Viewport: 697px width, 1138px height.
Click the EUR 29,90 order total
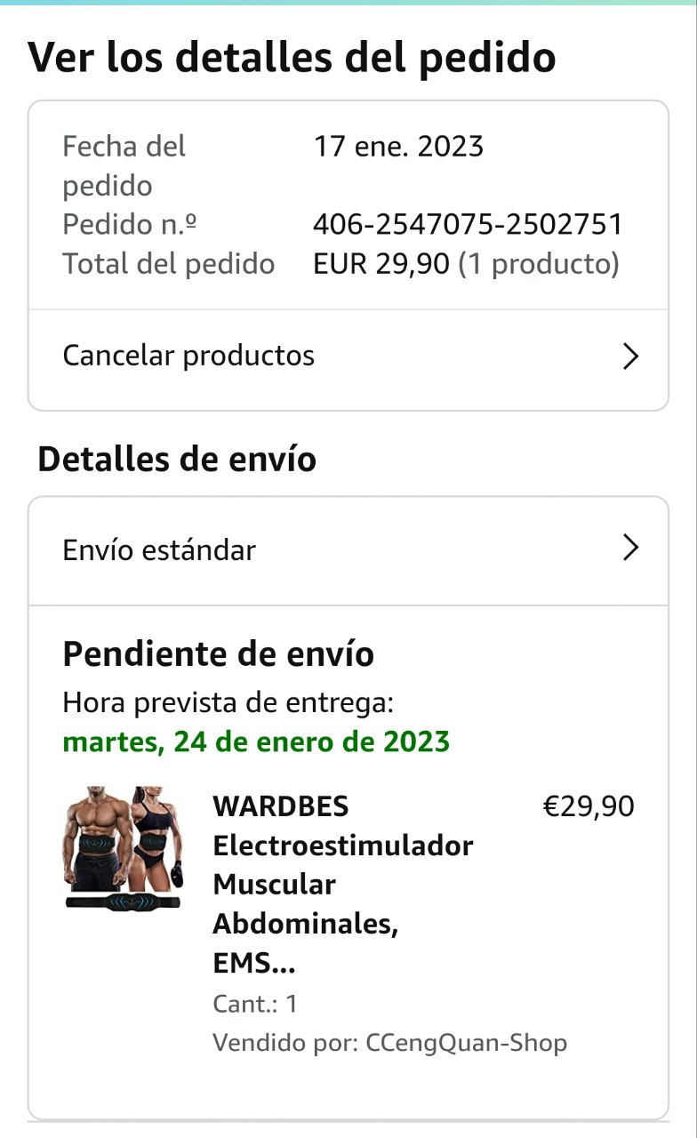point(381,264)
